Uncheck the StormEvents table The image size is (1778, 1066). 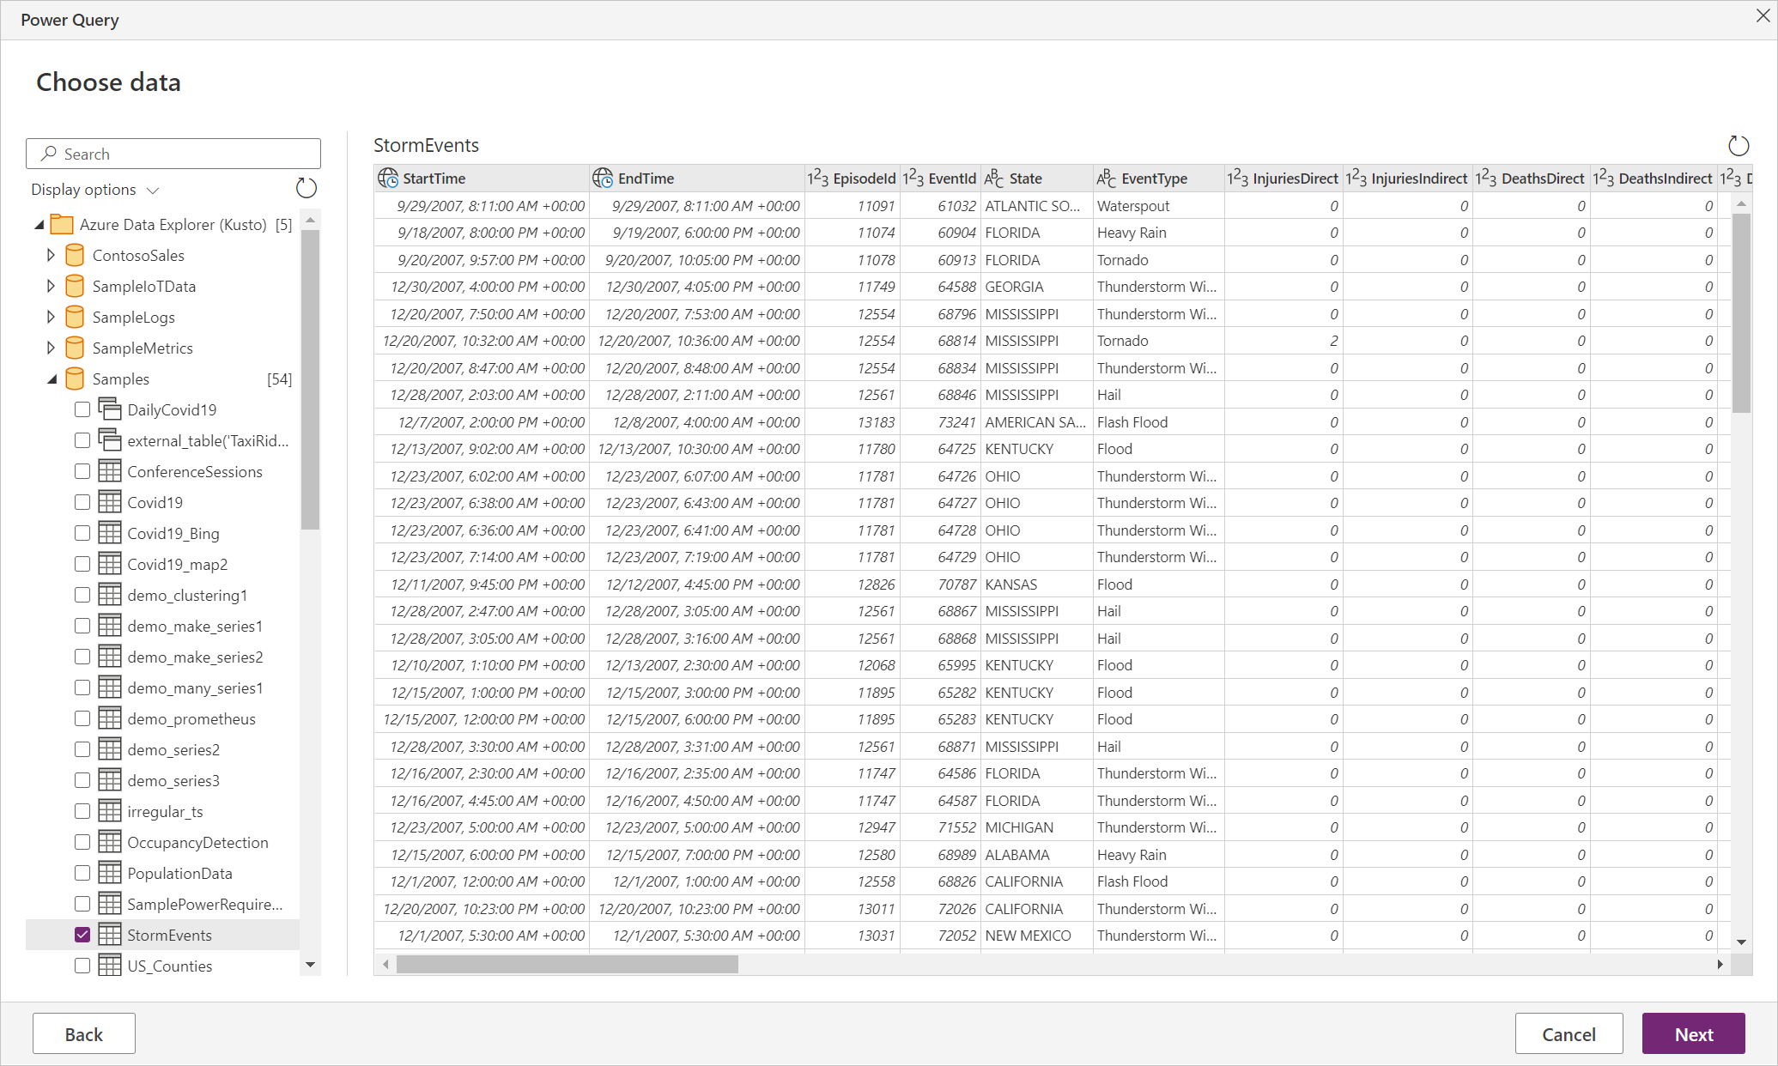point(82,934)
